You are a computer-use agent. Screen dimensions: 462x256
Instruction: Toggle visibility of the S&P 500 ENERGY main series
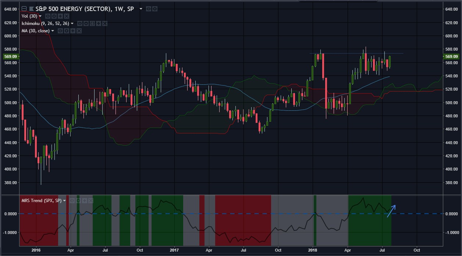click(x=149, y=9)
